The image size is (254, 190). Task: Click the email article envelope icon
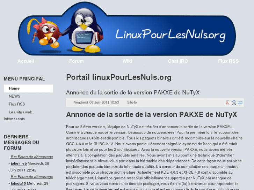pyautogui.click(x=240, y=102)
